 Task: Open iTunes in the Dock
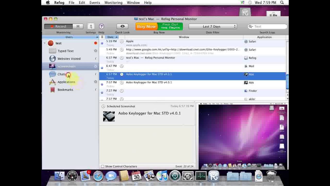click(162, 176)
